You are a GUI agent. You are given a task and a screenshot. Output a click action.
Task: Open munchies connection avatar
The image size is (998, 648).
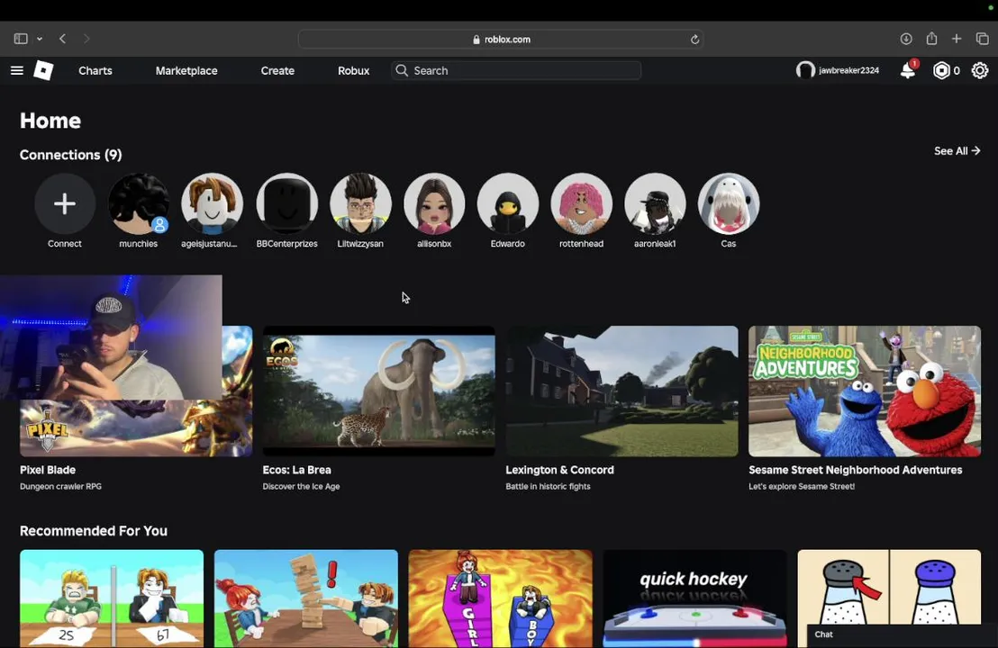coord(139,203)
